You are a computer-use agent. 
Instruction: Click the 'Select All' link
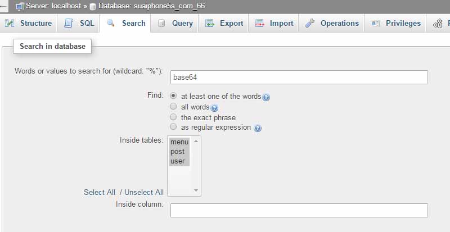pyautogui.click(x=99, y=192)
